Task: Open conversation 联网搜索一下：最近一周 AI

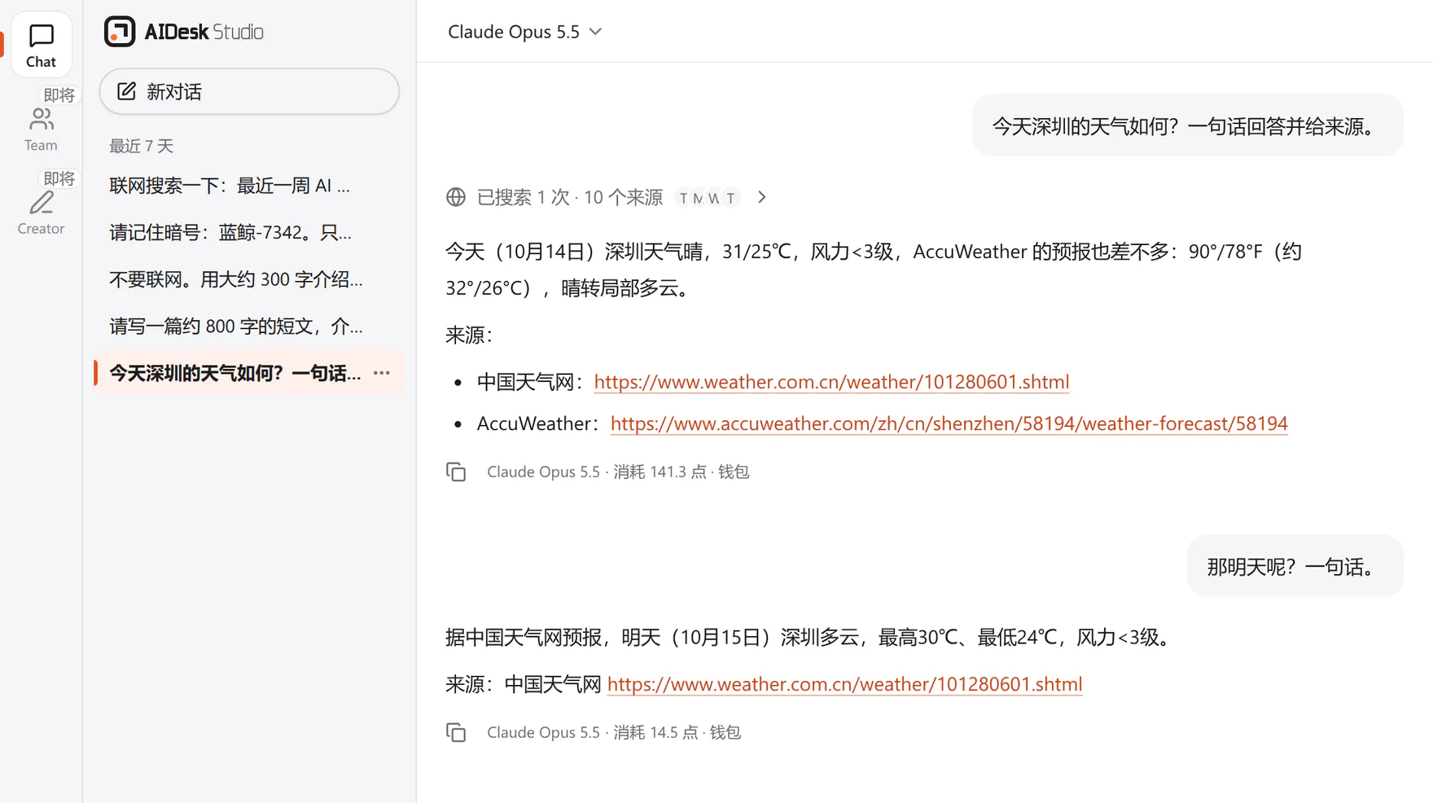Action: [249, 186]
